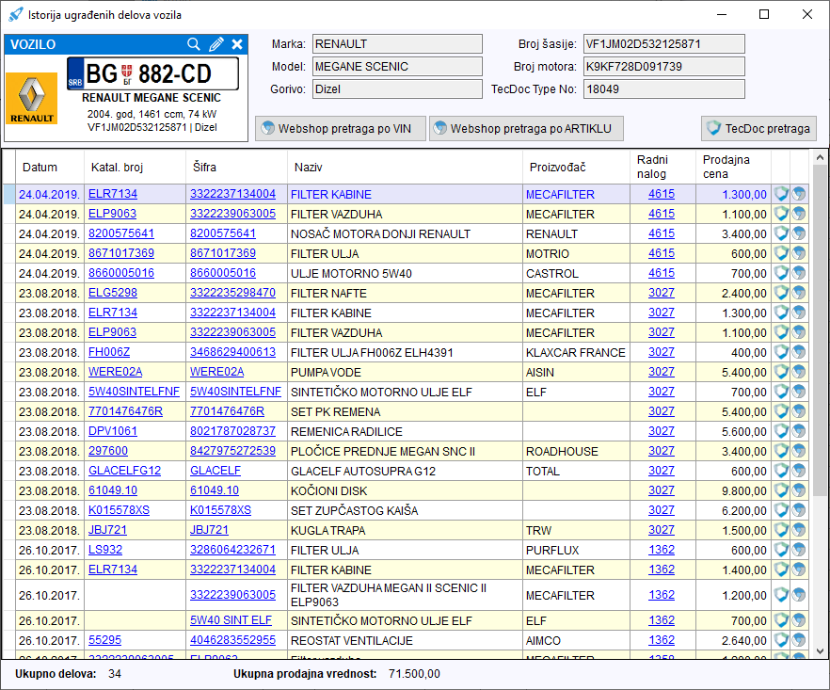Open webshop globe icon for SET PK REMENA
The height and width of the screenshot is (690, 830).
799,411
